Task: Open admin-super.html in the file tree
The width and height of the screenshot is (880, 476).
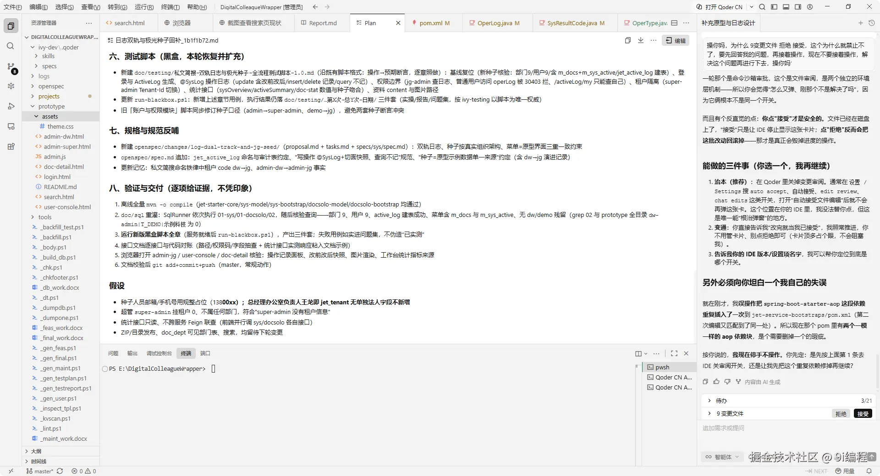Action: (67, 146)
